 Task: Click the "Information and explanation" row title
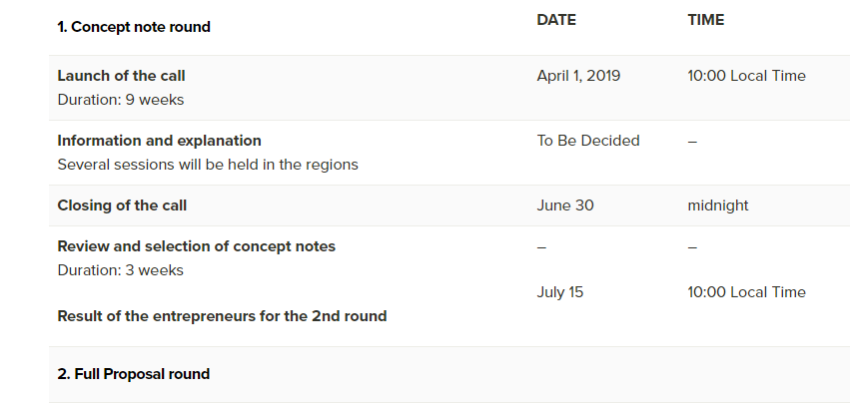(x=159, y=141)
